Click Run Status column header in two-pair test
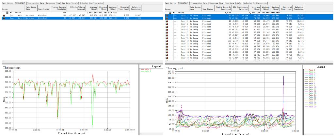The height and width of the screenshot is (137, 335). click(43, 8)
